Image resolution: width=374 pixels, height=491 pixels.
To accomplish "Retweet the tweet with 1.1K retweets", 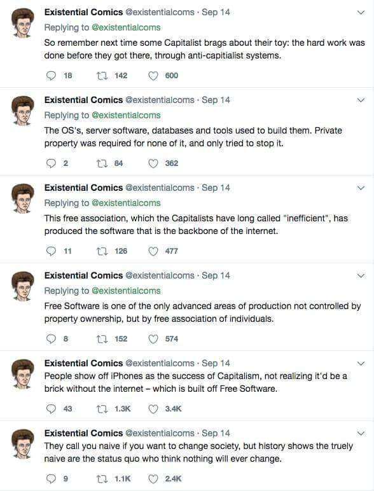I will tap(102, 478).
